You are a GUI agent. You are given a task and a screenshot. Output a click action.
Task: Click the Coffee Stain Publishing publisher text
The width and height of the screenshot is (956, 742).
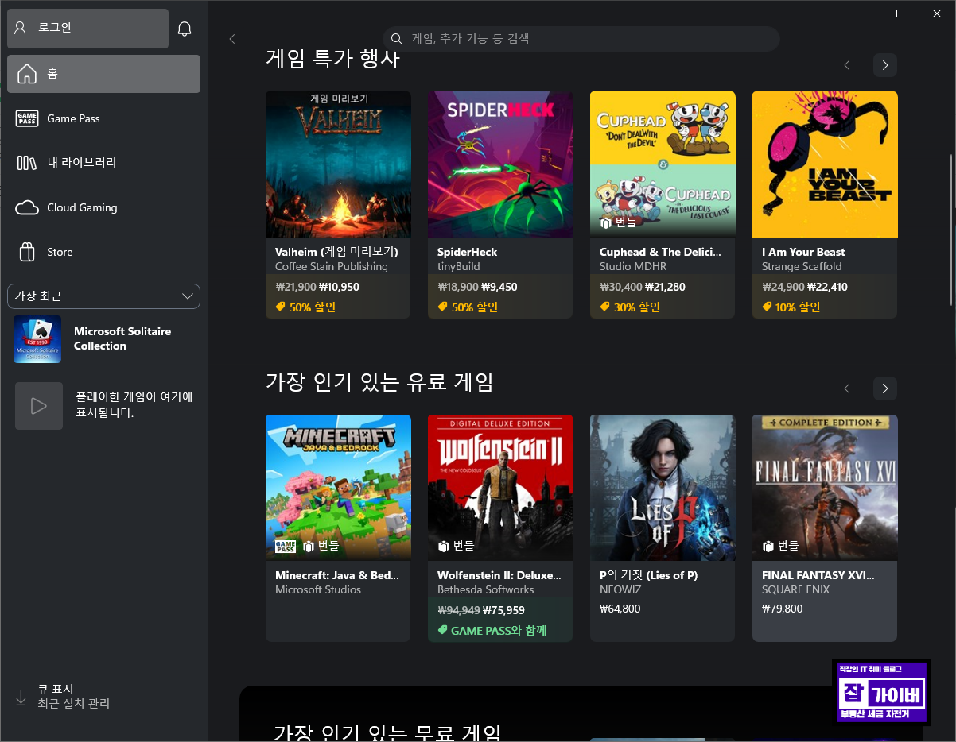(332, 266)
